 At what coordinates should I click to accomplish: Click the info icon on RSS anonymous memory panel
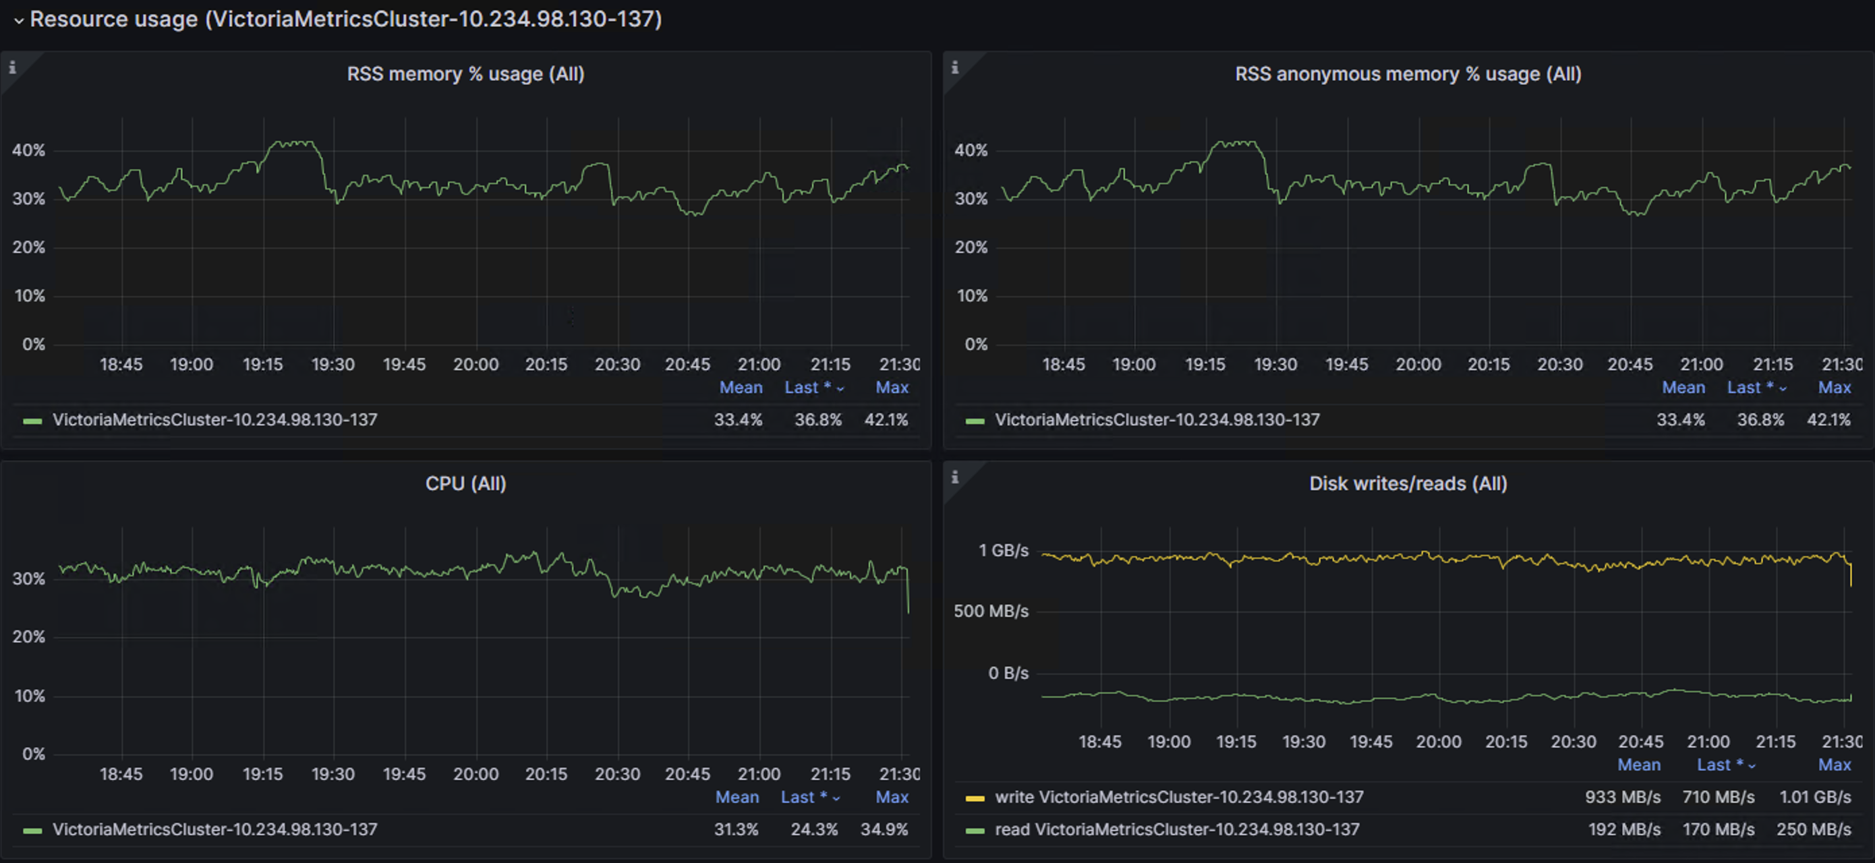(956, 67)
